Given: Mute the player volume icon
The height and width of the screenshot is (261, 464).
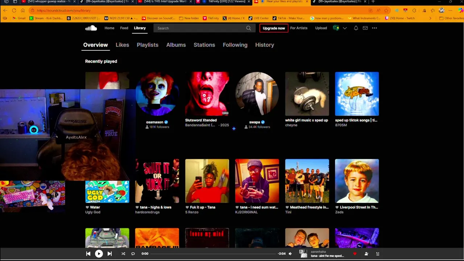Looking at the screenshot, I should pos(290,254).
